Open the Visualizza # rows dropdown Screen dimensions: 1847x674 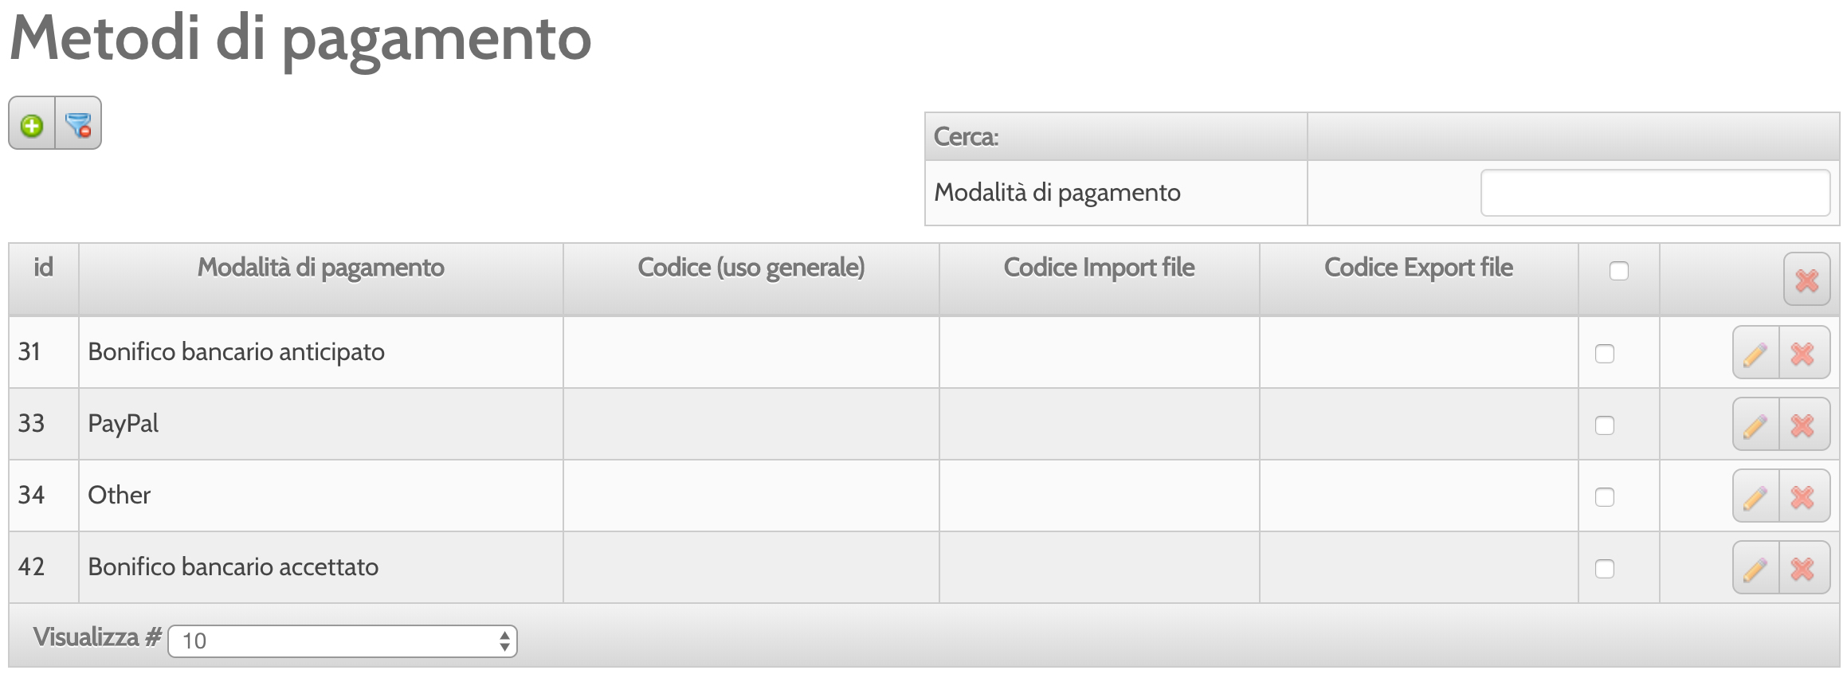coord(343,641)
